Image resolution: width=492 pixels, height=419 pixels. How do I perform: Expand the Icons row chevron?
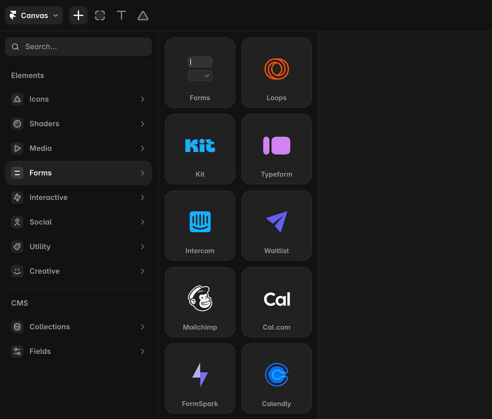(142, 99)
